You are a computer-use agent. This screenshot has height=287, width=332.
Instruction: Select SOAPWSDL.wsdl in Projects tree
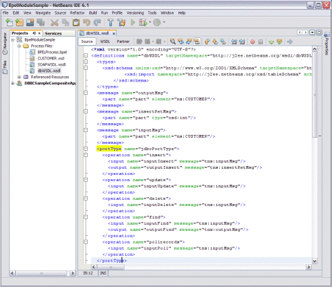(52, 64)
